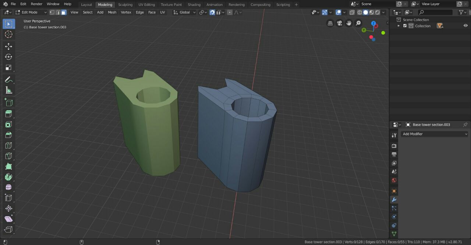The height and width of the screenshot is (245, 471).
Task: Switch to wireframe viewport shading
Action: coord(360,12)
